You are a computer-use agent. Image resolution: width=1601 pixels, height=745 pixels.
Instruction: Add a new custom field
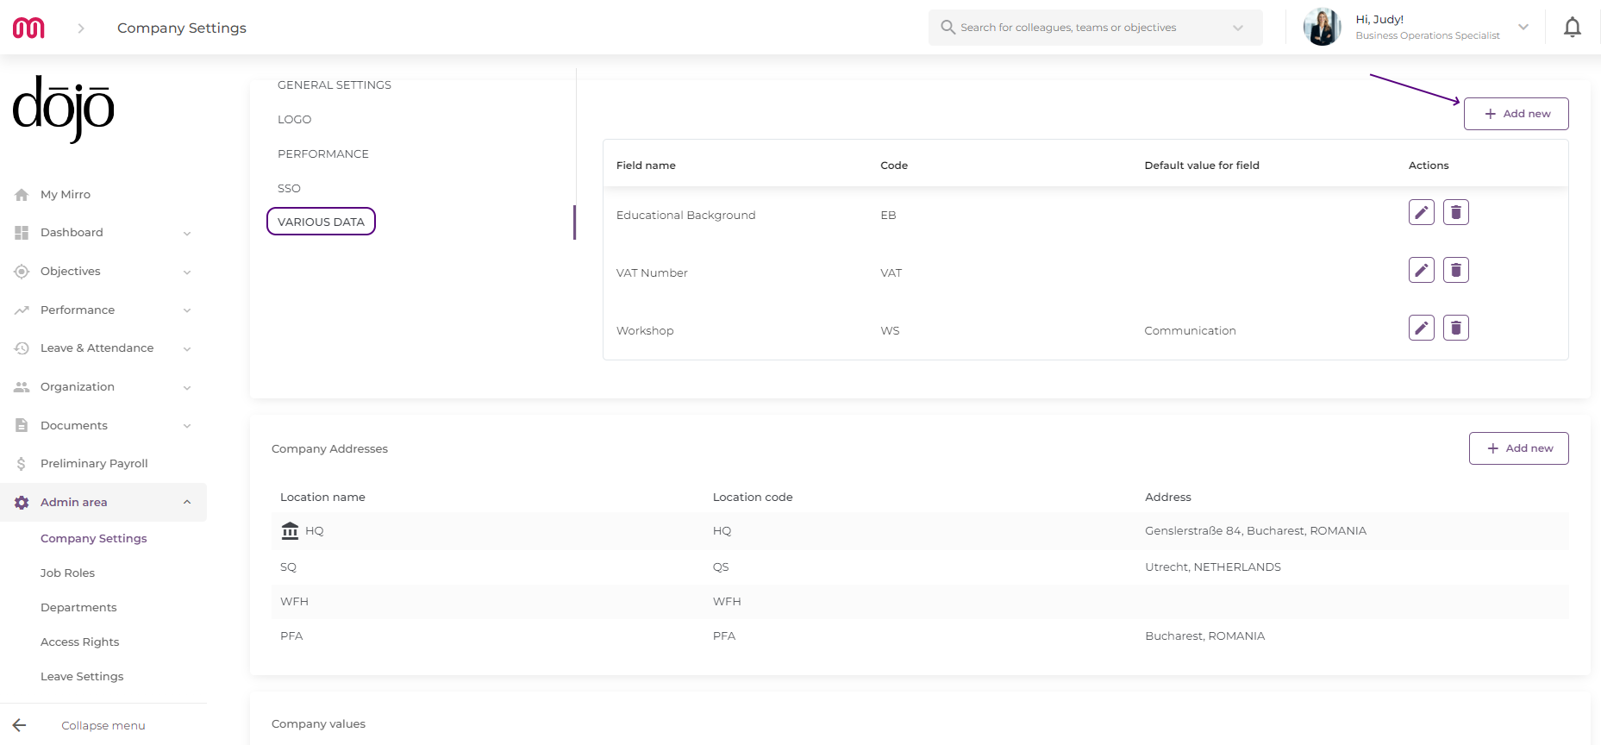tap(1517, 114)
